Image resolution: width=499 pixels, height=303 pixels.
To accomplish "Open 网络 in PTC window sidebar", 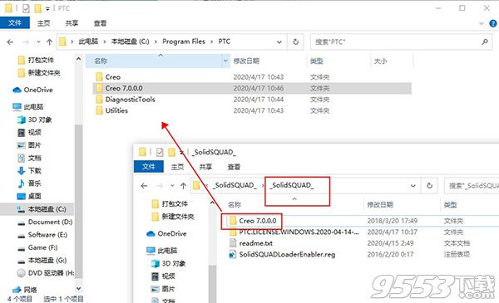I will pos(30,290).
